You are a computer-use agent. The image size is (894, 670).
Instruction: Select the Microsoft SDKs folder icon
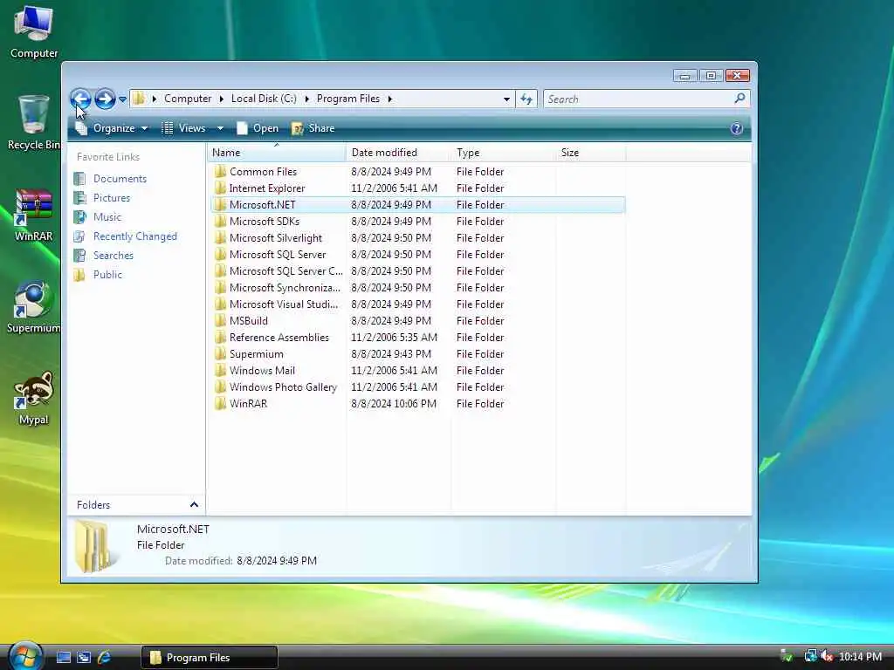tap(221, 221)
